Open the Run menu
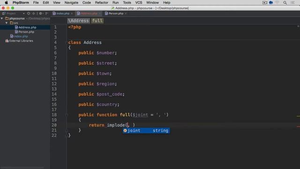 pyautogui.click(x=116, y=3)
